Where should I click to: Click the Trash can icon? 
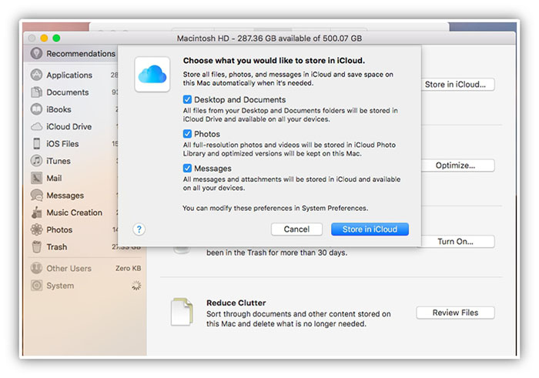(36, 246)
